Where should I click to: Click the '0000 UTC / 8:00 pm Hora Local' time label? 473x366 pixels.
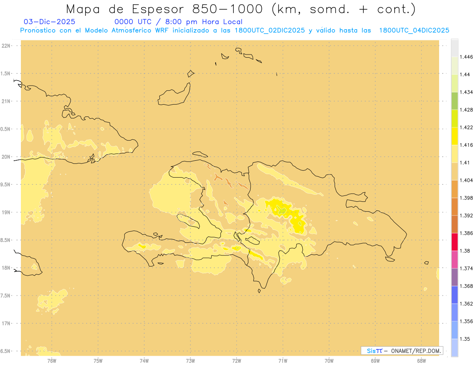point(179,22)
